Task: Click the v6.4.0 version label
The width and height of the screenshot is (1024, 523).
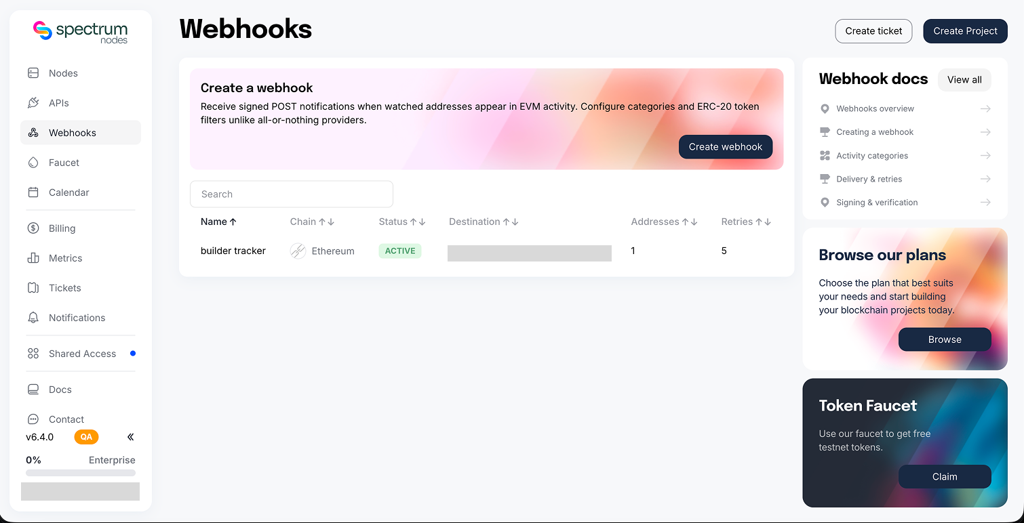Action: click(x=40, y=437)
